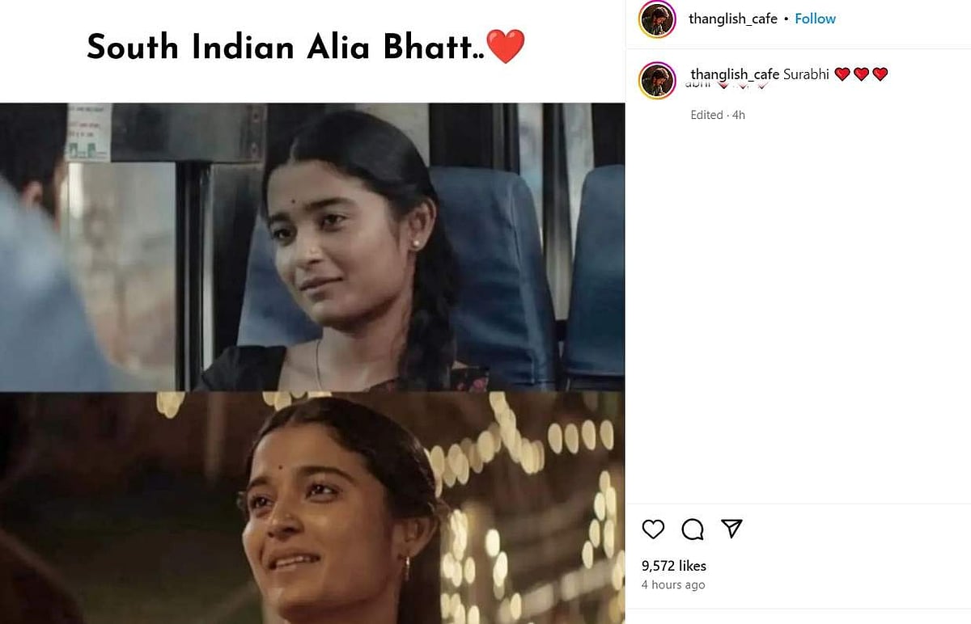Click the red heart emoji in the meme title
This screenshot has width=971, height=624.
click(507, 47)
